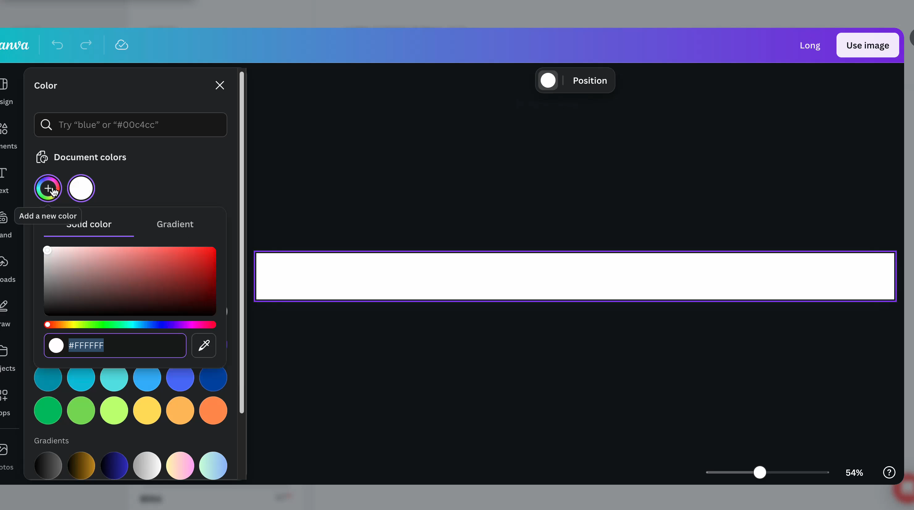
Task: Click the Long design title
Action: (810, 45)
